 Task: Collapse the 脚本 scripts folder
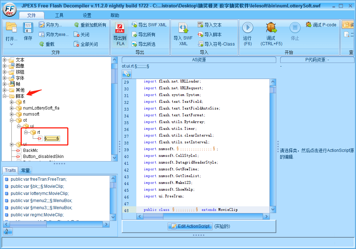pos(4,96)
